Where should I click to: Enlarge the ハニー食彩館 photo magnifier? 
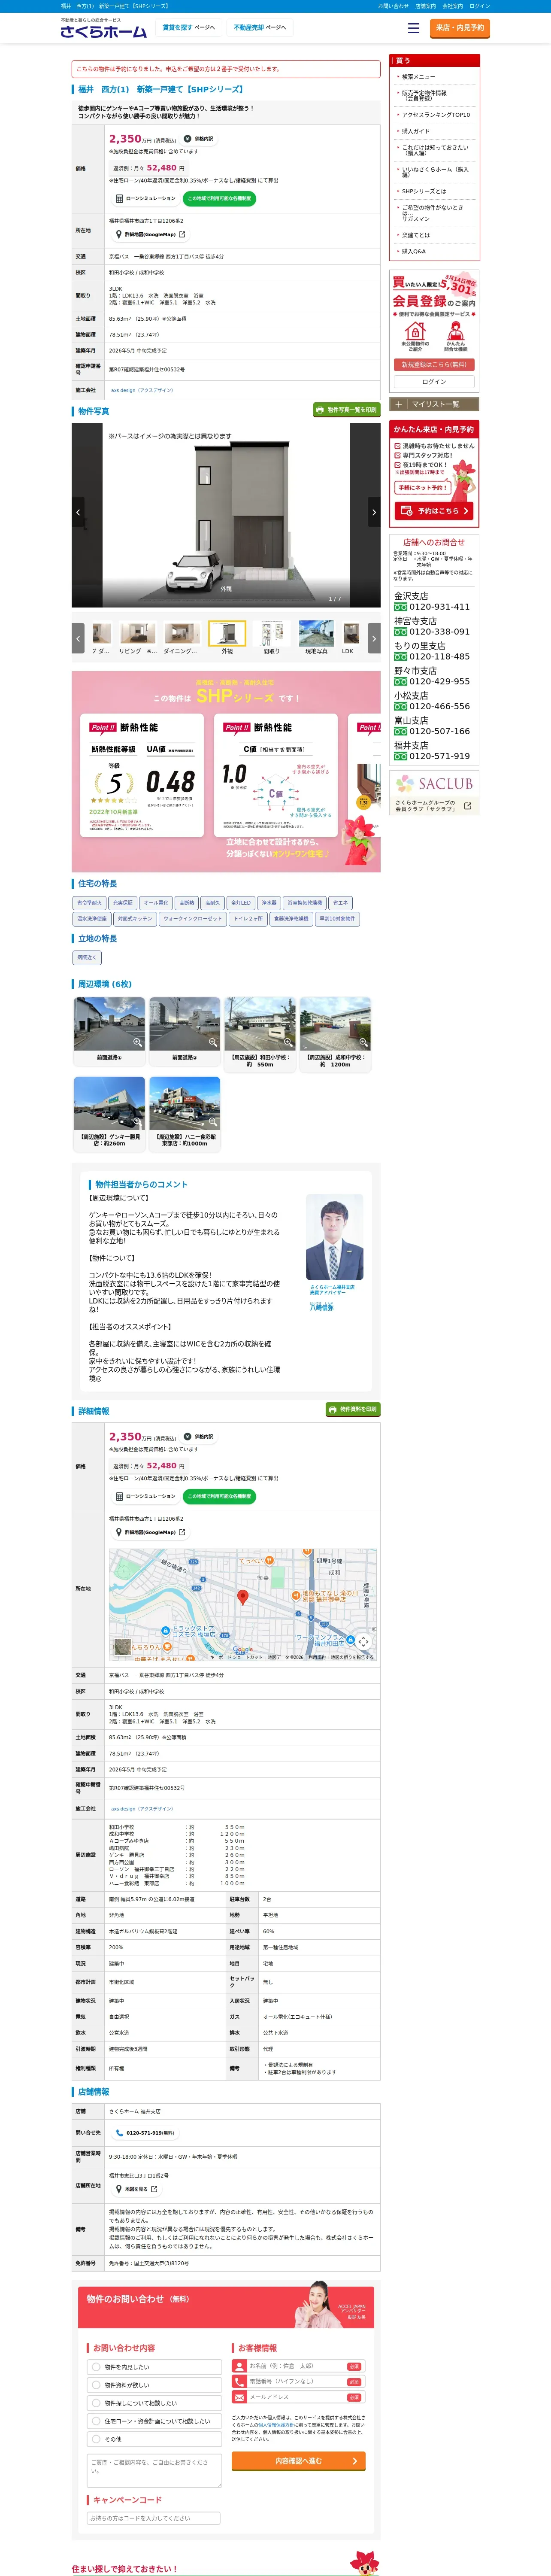pos(212,1122)
